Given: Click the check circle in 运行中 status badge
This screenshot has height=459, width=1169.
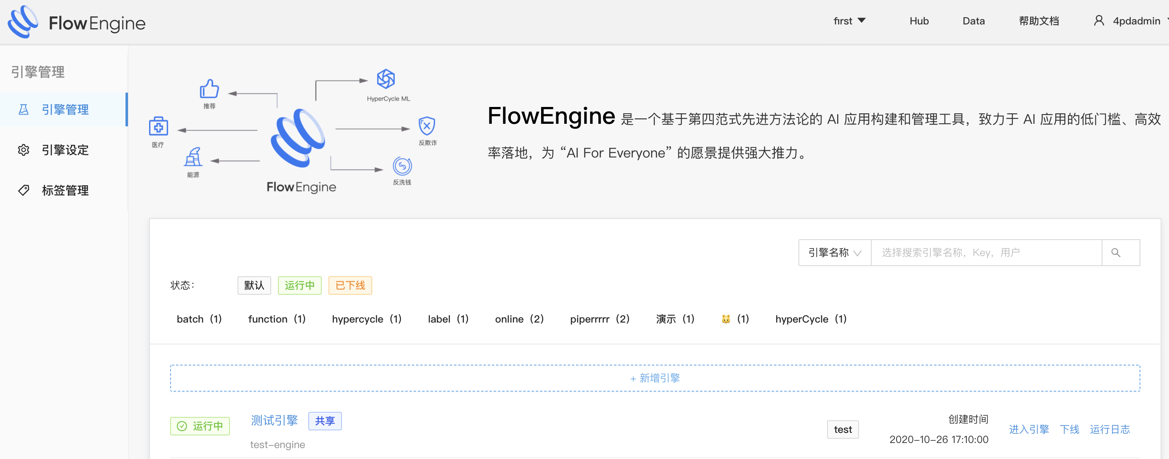Looking at the screenshot, I should point(182,426).
